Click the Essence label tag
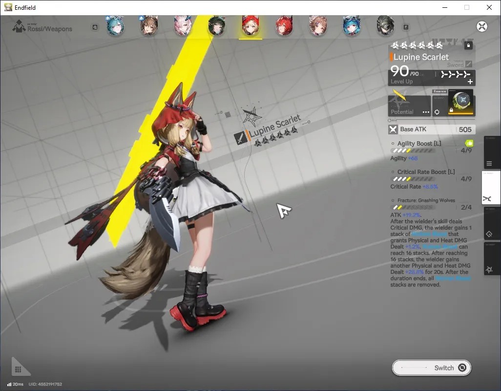Image resolution: width=501 pixels, height=391 pixels. coord(439,91)
